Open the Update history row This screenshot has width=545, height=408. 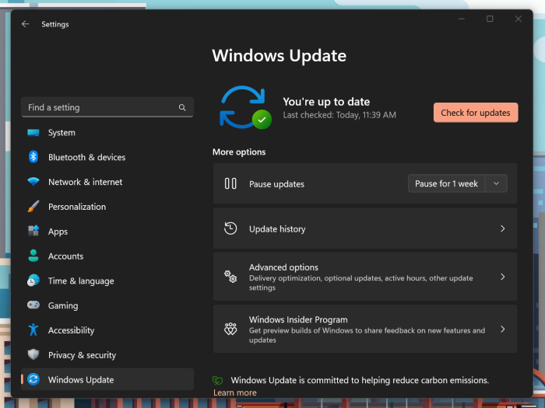coord(365,228)
